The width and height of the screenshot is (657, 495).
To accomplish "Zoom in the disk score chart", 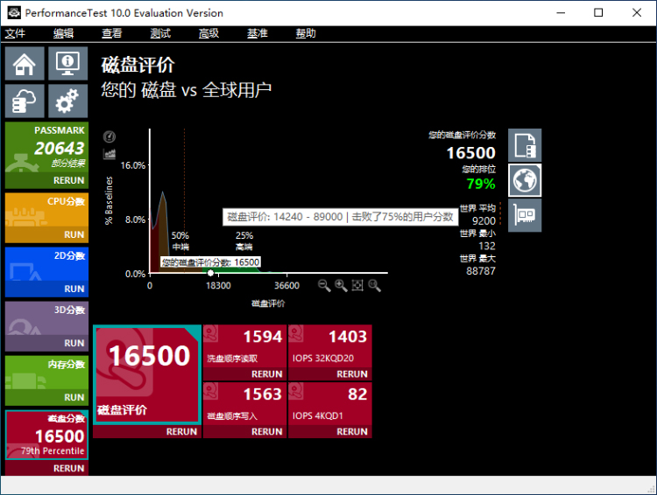I will (x=341, y=285).
